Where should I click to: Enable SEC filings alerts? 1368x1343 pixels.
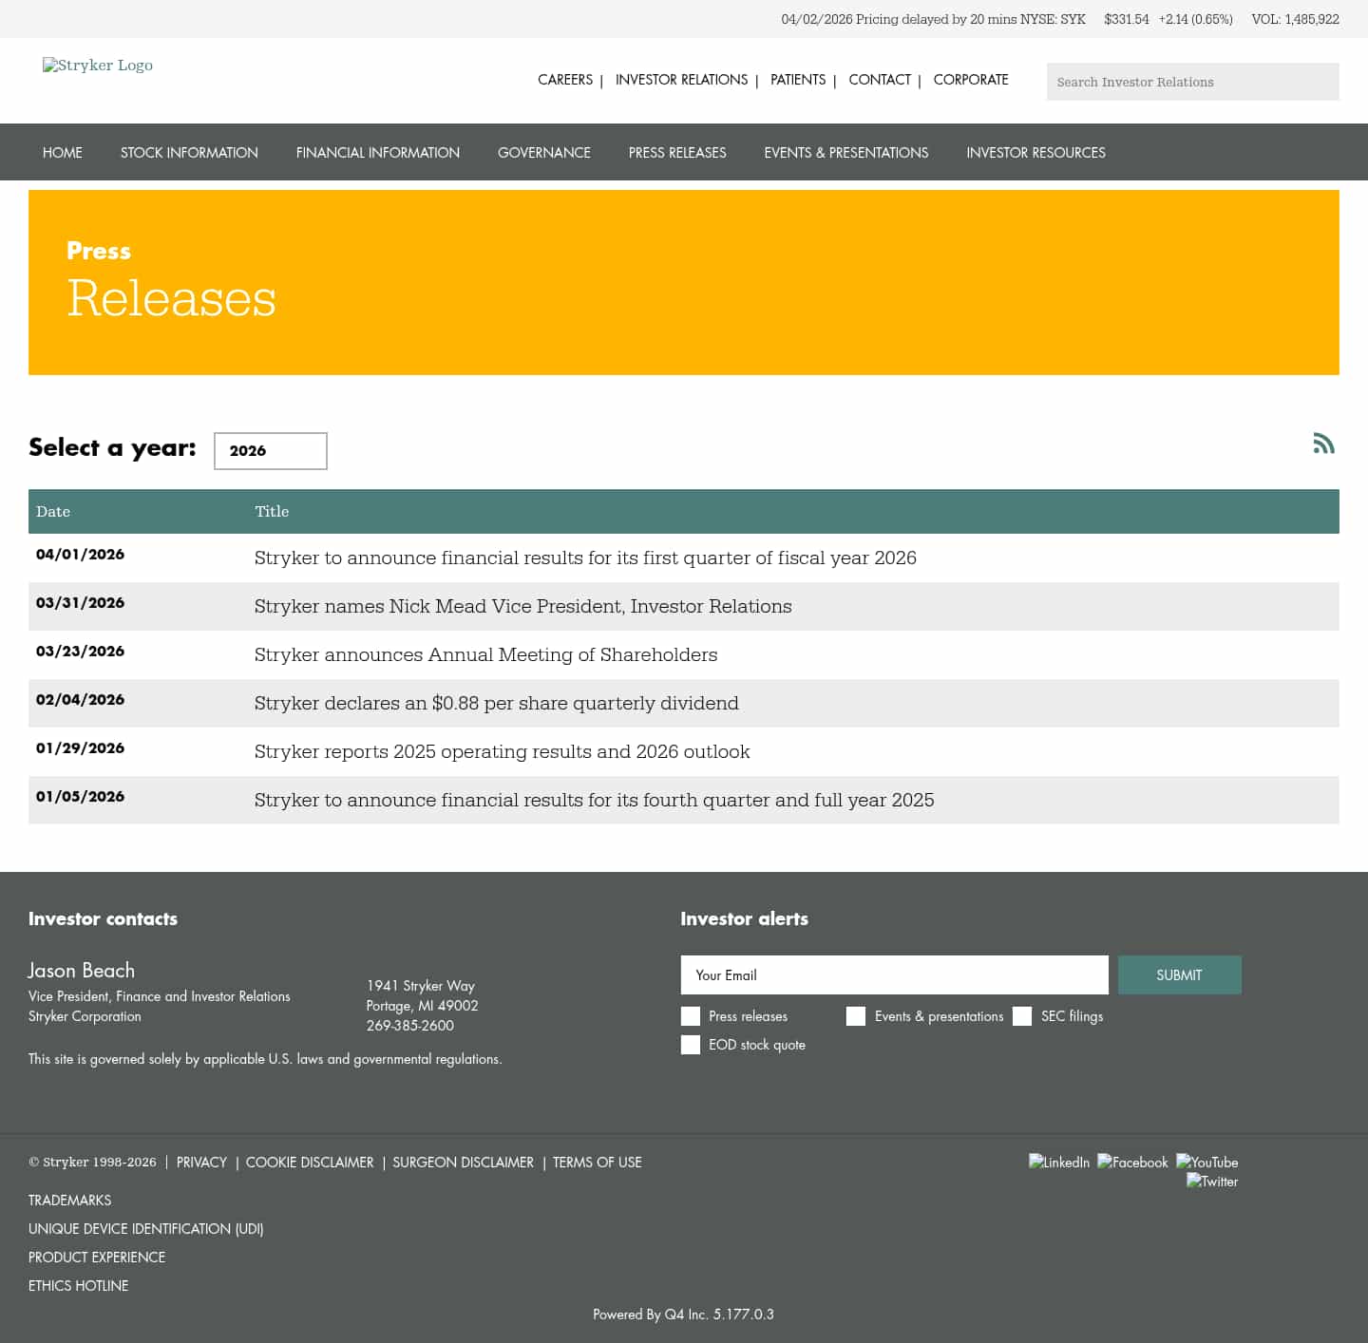tap(1022, 1016)
